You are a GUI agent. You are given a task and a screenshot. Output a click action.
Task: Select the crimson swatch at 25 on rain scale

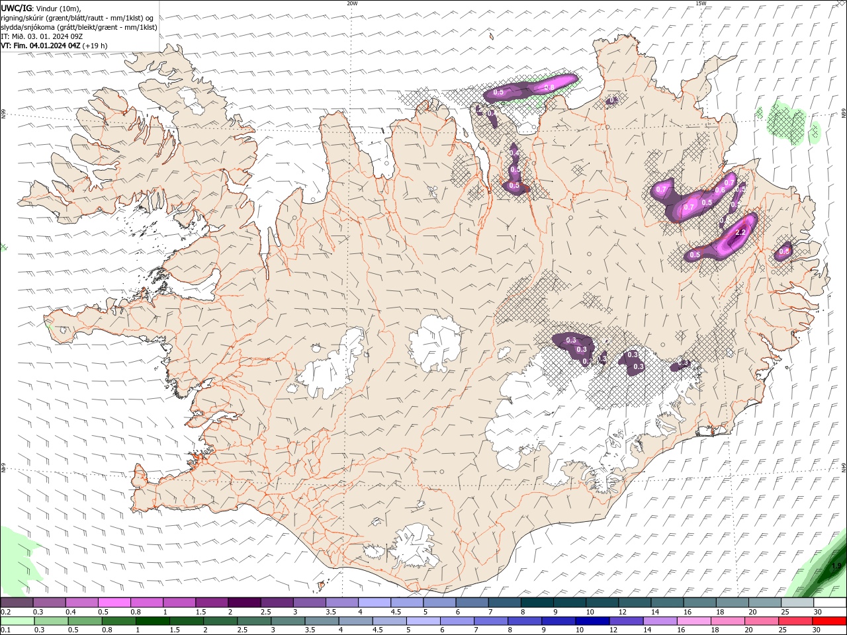click(795, 620)
